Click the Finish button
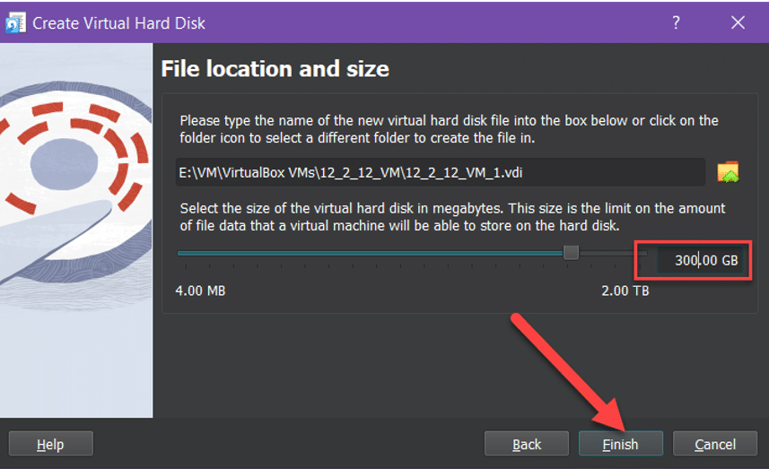The height and width of the screenshot is (469, 769). (x=620, y=444)
